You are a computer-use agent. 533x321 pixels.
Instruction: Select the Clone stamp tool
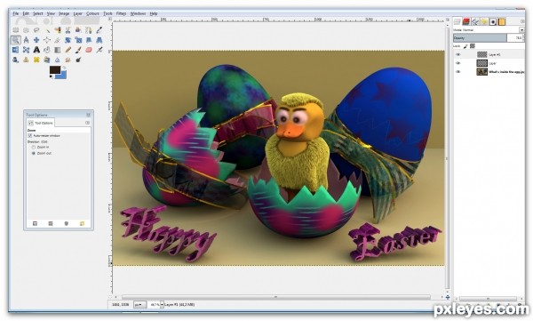coord(26,60)
